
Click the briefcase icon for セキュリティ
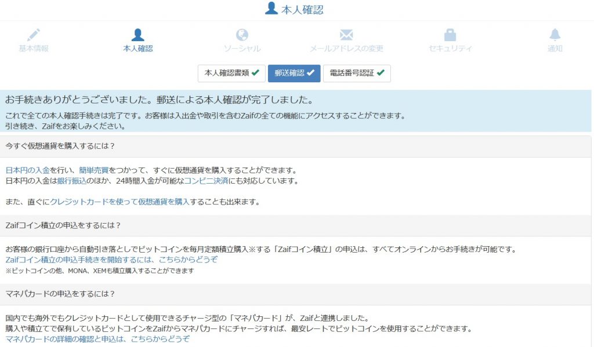[x=450, y=35]
